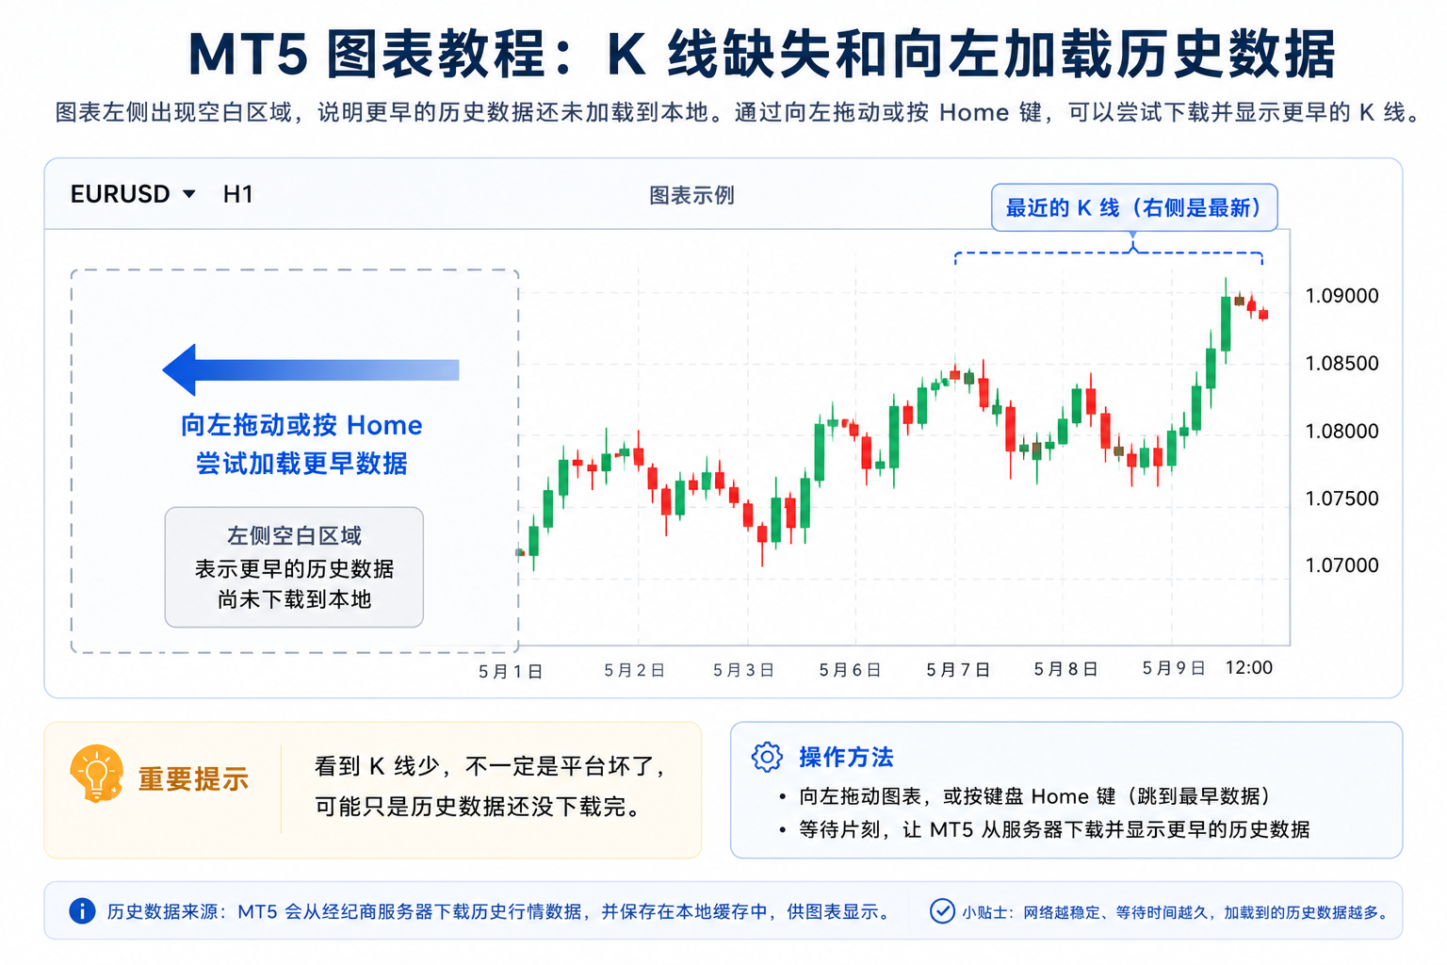Screen dimensions: 1447x965
Task: Click the lightbulb icon beside 重要提示
Action: click(x=96, y=775)
